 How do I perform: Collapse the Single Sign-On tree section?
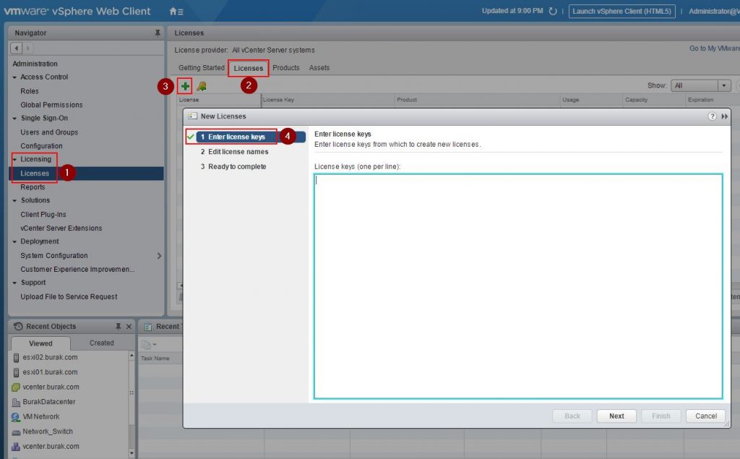coord(15,119)
